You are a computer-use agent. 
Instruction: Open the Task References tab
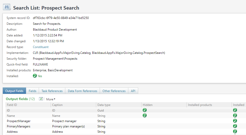[52, 91]
